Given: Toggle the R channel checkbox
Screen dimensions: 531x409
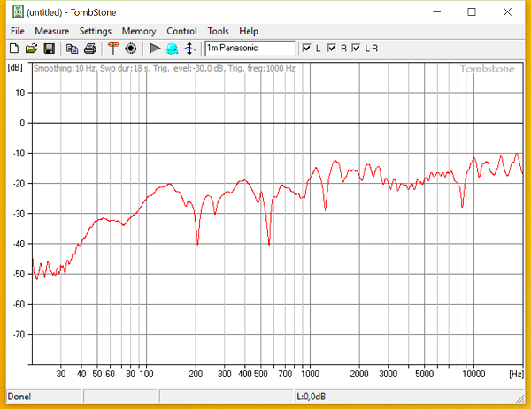Looking at the screenshot, I should [x=332, y=48].
